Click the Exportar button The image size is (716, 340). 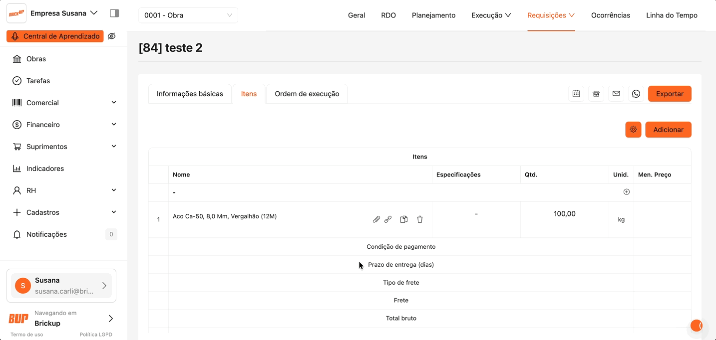tap(670, 94)
